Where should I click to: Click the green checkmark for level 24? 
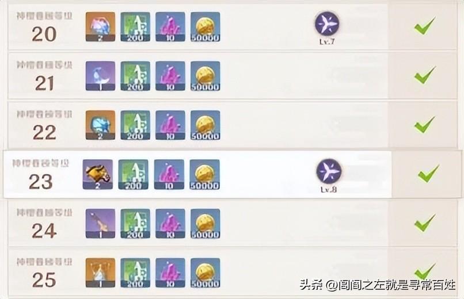point(425,223)
